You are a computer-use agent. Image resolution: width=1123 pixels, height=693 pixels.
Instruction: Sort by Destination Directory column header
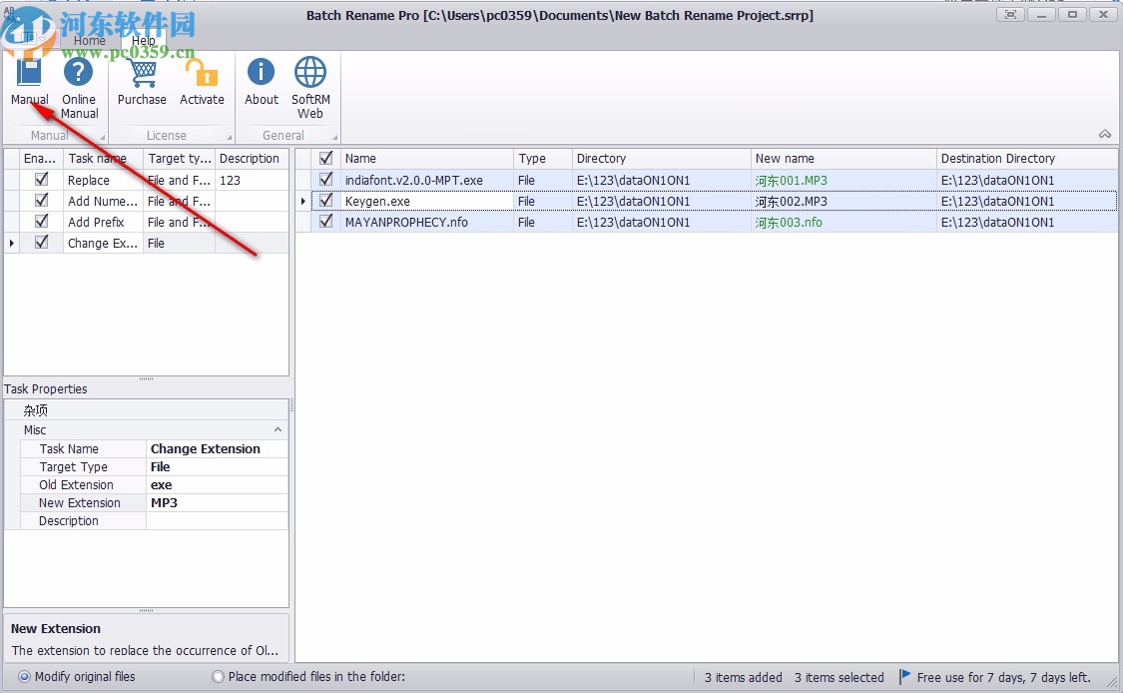998,158
